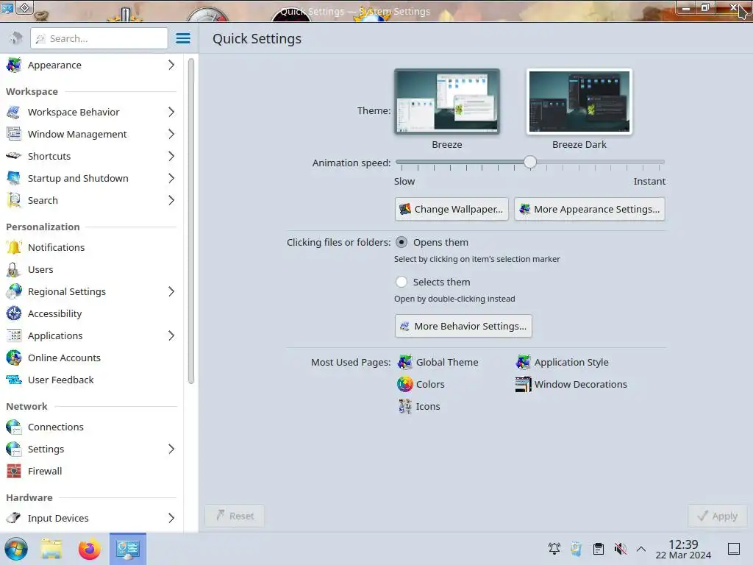Open the Firewall settings entry
Image resolution: width=753 pixels, height=565 pixels.
pos(91,472)
